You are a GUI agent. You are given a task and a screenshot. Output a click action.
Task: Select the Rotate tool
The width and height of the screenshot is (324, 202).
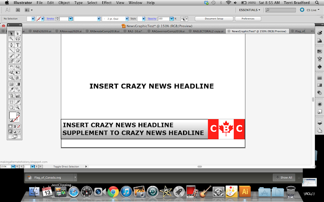point(11,67)
